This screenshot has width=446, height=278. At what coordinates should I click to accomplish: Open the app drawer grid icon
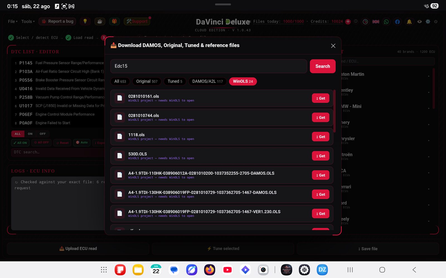click(104, 270)
